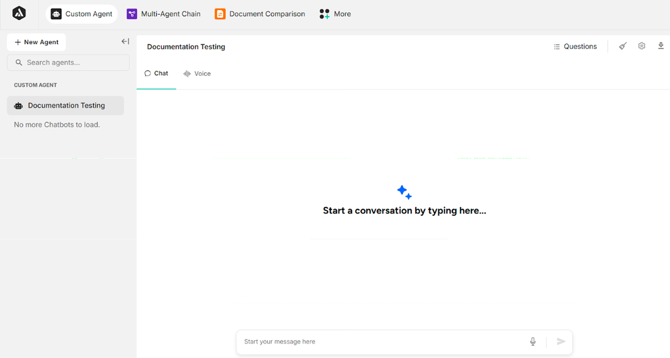
Task: Switch to the Voice tab
Action: click(197, 73)
